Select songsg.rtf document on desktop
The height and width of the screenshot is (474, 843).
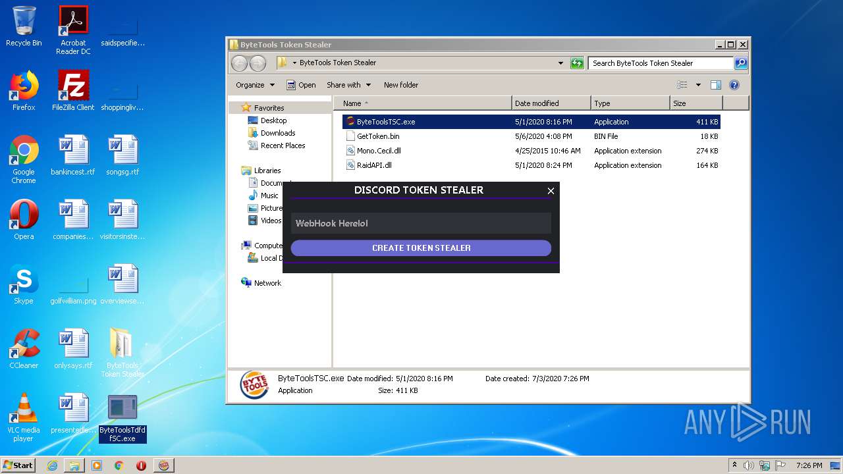[122, 155]
